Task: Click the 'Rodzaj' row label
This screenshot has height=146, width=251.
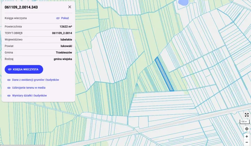Action: point(9,59)
